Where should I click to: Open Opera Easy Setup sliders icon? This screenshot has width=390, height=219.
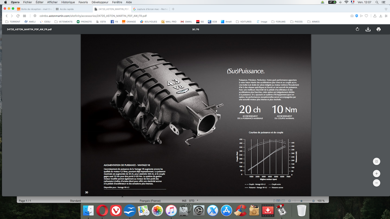coord(386,16)
